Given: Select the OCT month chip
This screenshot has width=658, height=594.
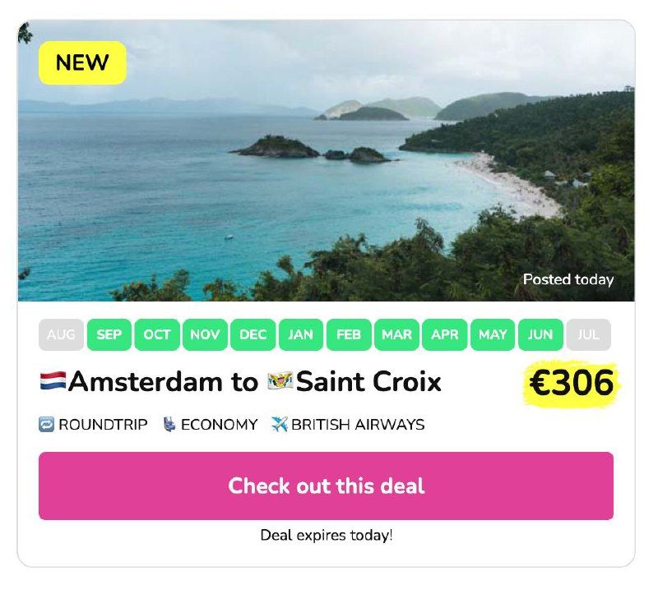Looking at the screenshot, I should (157, 334).
